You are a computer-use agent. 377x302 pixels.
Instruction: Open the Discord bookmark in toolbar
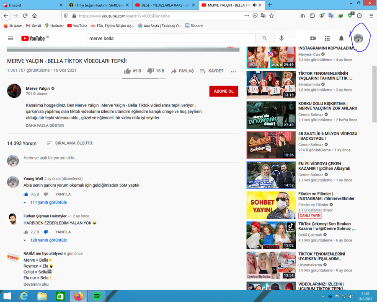coord(194,26)
